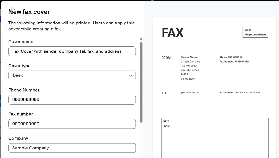Image resolution: width=279 pixels, height=158 pixels.
Task: Click the sender Phone line in preview
Action: (x=231, y=57)
